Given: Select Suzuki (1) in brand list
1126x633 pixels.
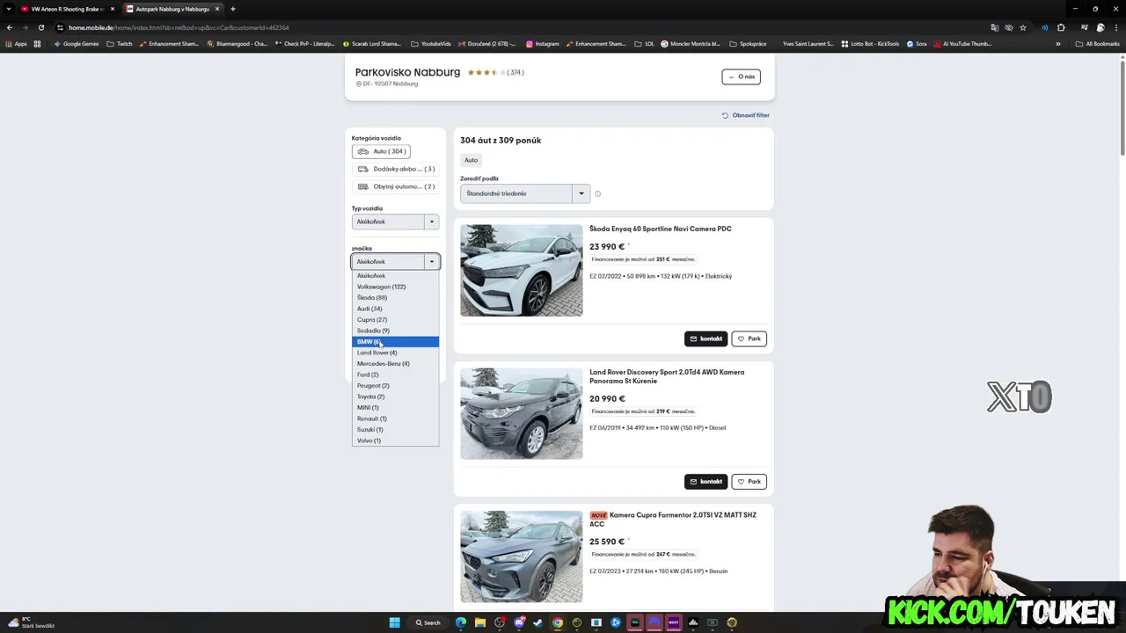Looking at the screenshot, I should pyautogui.click(x=395, y=430).
